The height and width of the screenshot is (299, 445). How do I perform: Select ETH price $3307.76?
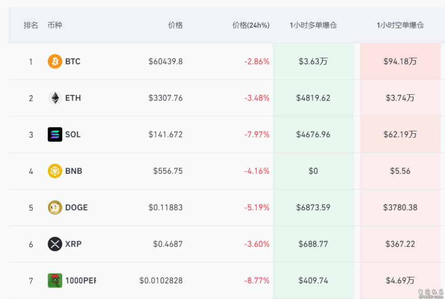coord(165,98)
